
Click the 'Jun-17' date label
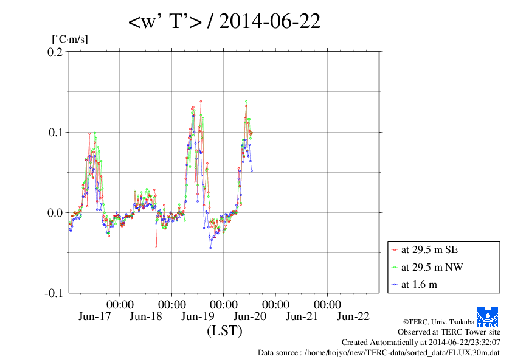pyautogui.click(x=94, y=316)
